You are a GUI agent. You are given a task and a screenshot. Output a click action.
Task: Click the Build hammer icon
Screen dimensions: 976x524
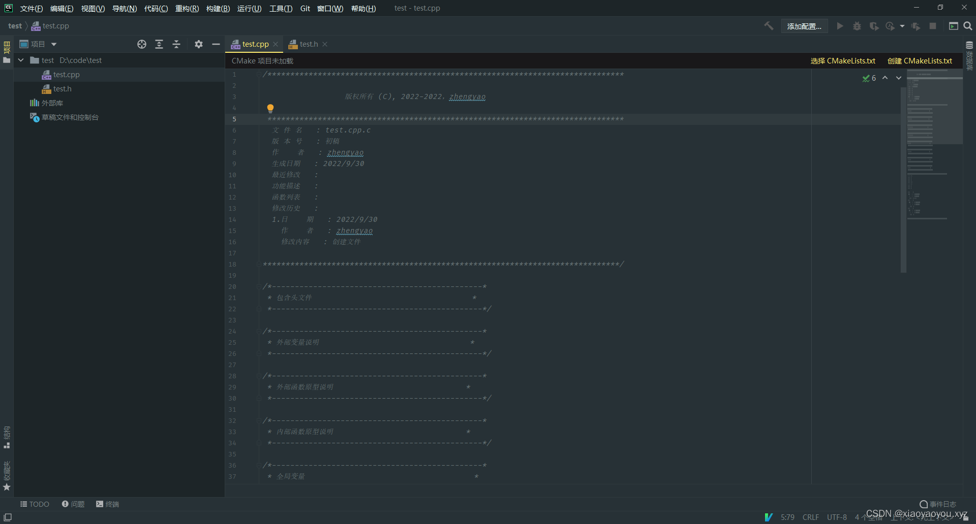769,26
